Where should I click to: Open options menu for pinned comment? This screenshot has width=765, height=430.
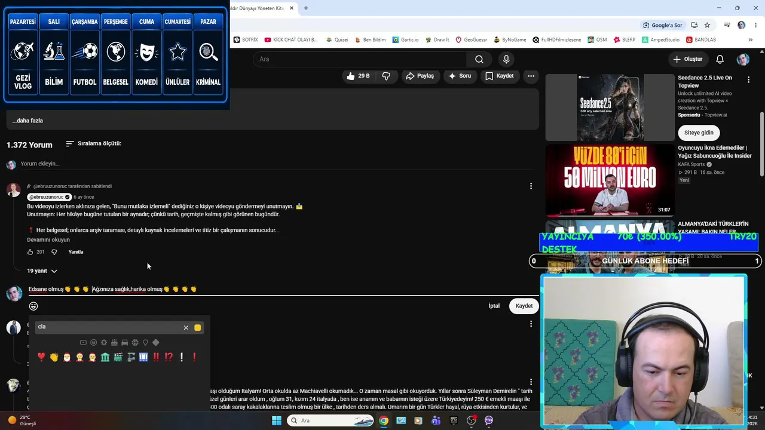pyautogui.click(x=531, y=186)
